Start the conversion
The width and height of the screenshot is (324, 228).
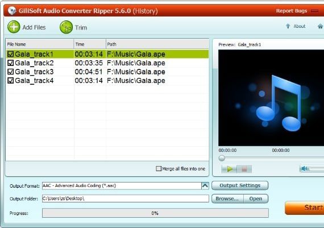(x=305, y=208)
